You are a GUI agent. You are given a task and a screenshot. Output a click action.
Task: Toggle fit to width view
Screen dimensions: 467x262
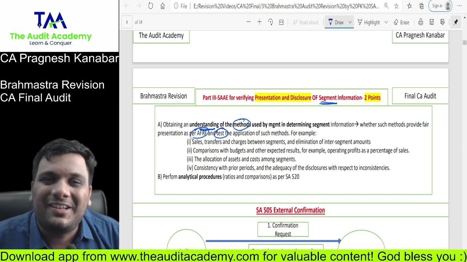tap(281, 22)
